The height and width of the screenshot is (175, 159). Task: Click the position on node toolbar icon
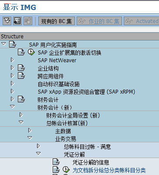click(17, 21)
